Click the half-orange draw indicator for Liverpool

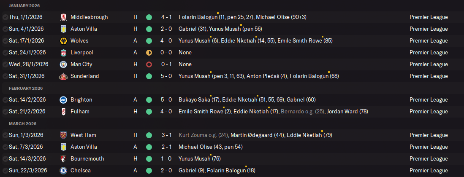[149, 53]
